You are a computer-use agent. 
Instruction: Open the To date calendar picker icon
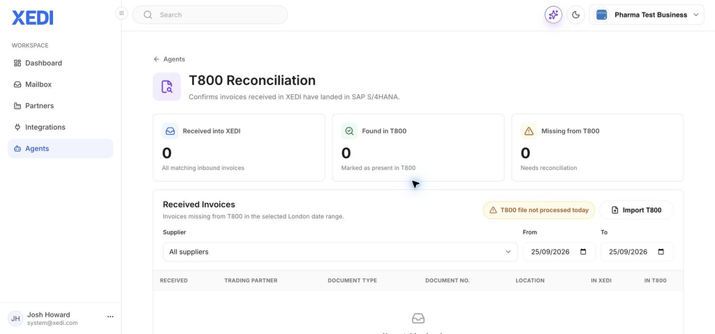661,252
